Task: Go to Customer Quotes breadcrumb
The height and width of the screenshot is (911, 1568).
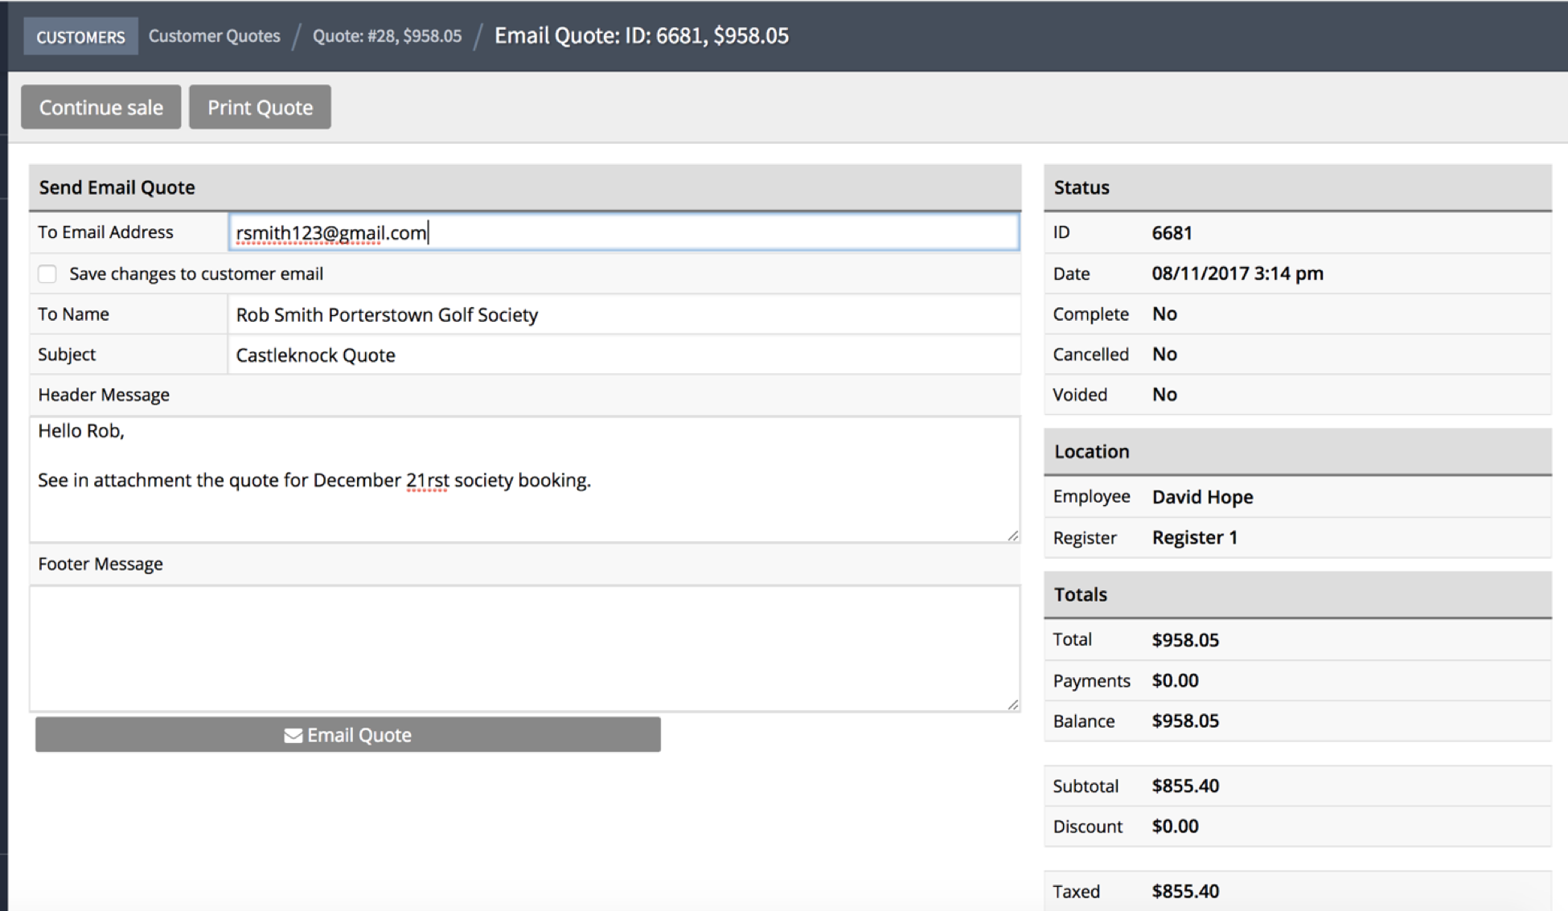Action: [214, 36]
